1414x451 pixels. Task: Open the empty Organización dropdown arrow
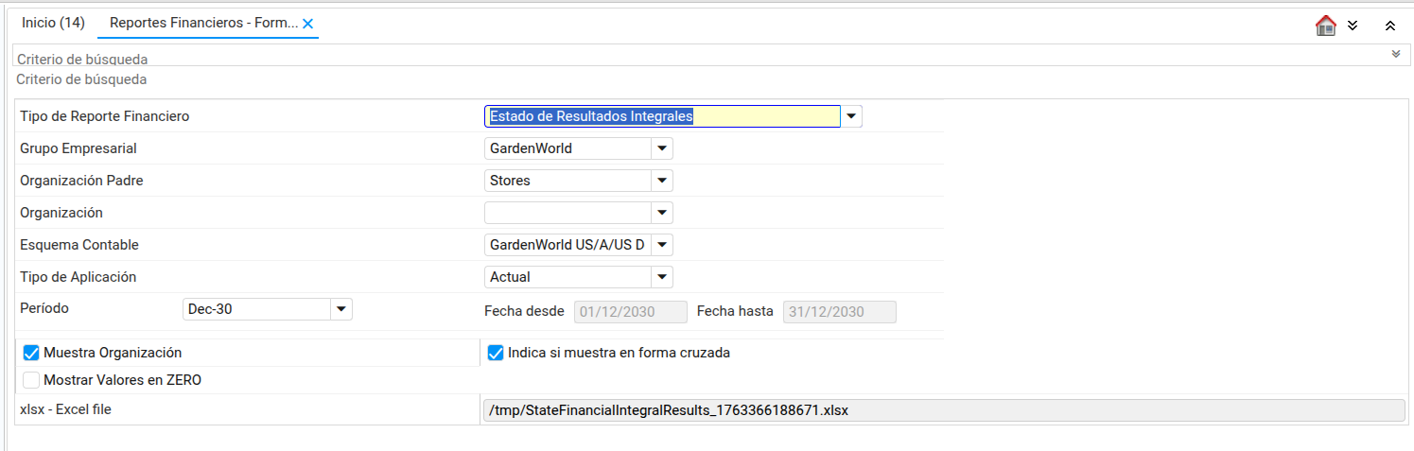click(x=662, y=213)
